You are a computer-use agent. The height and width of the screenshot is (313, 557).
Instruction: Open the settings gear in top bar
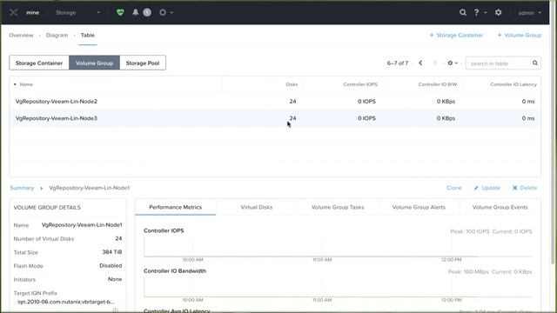point(499,12)
